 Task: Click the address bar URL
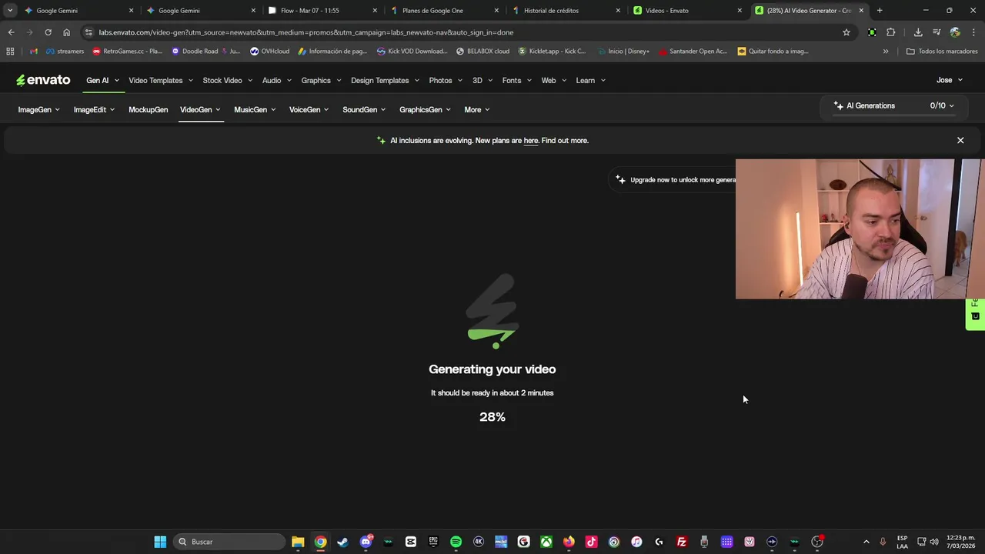[306, 32]
